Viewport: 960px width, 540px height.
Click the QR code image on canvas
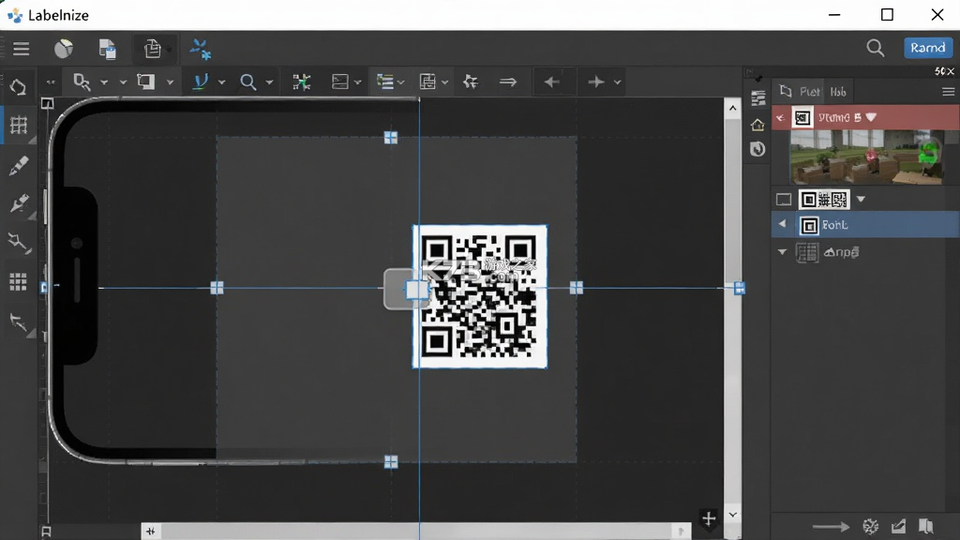pos(480,296)
